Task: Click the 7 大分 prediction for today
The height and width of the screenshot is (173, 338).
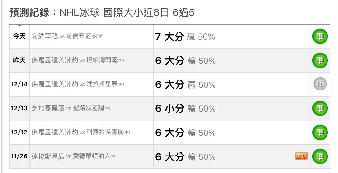Action: 169,37
